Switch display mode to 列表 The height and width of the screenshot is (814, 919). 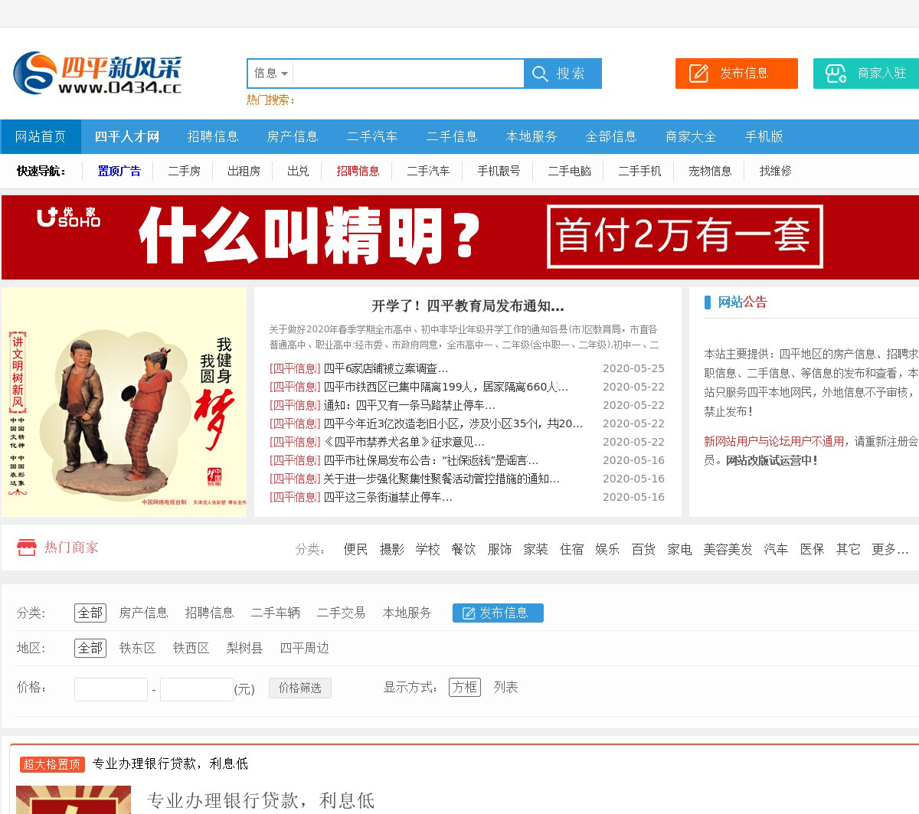[505, 687]
